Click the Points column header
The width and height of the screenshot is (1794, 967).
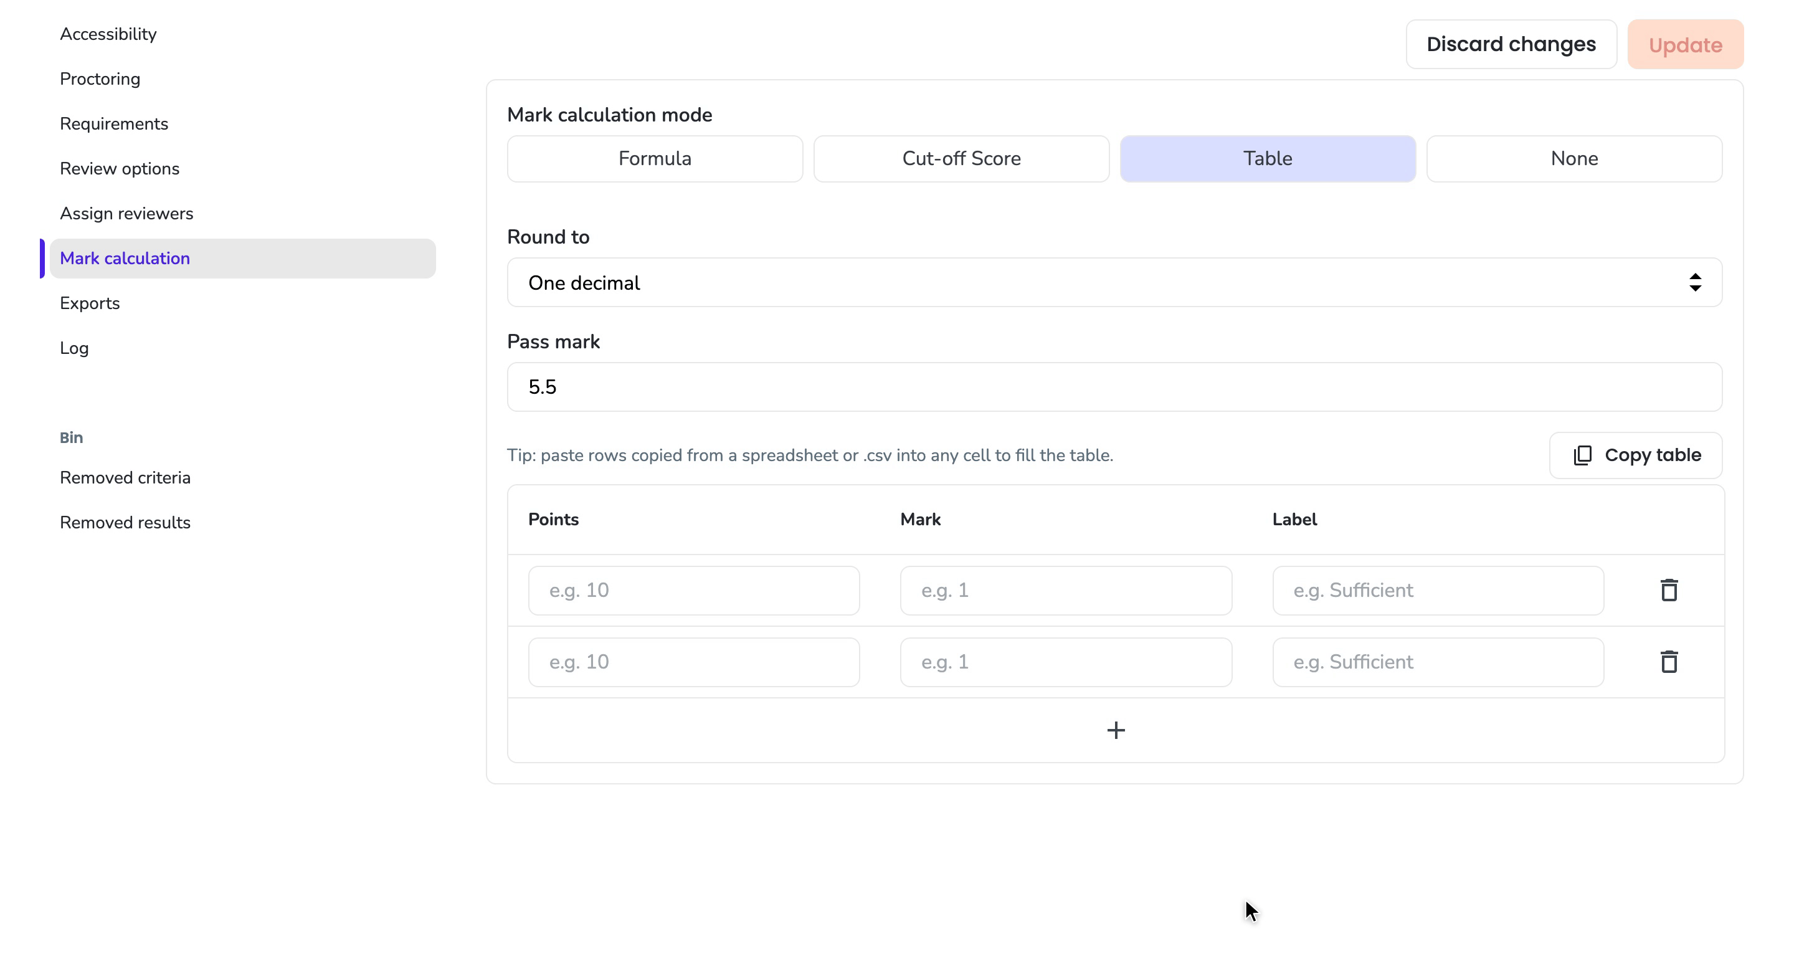[553, 519]
